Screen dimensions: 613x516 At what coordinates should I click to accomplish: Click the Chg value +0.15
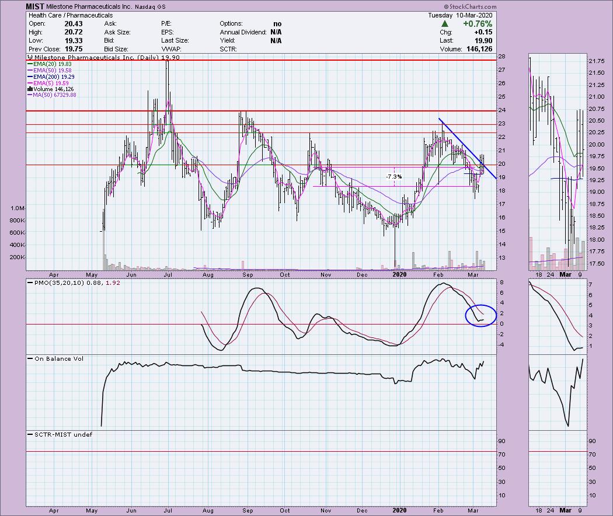483,32
